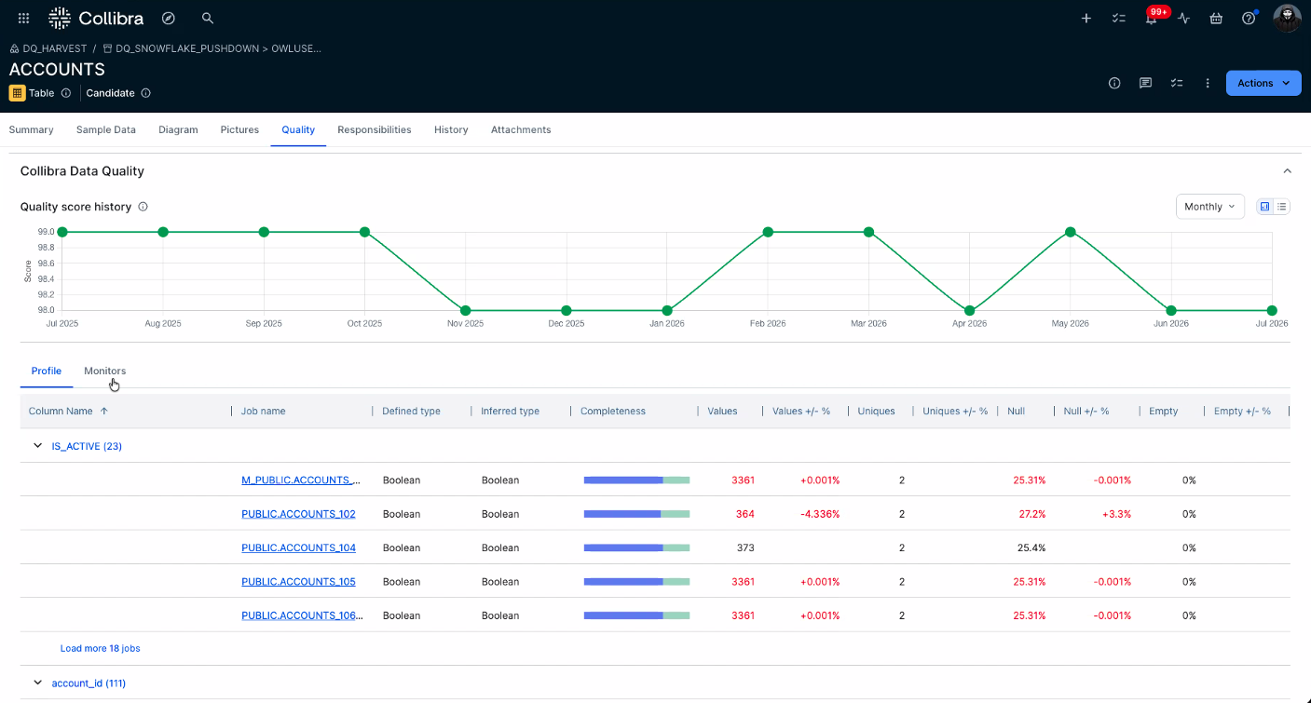Open the Responsibilities tab
Viewport: 1311px width, 703px height.
tap(374, 129)
